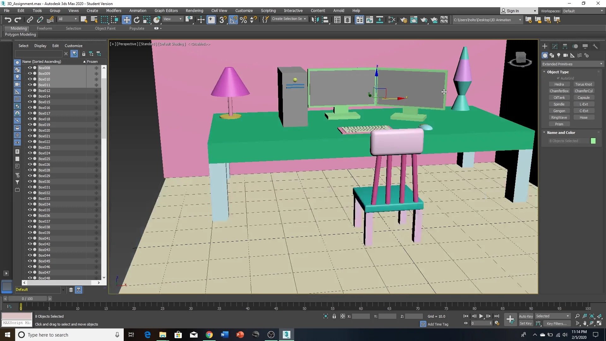Screen dimensions: 606x341
Task: Click the Select and Move tool
Action: point(126,20)
